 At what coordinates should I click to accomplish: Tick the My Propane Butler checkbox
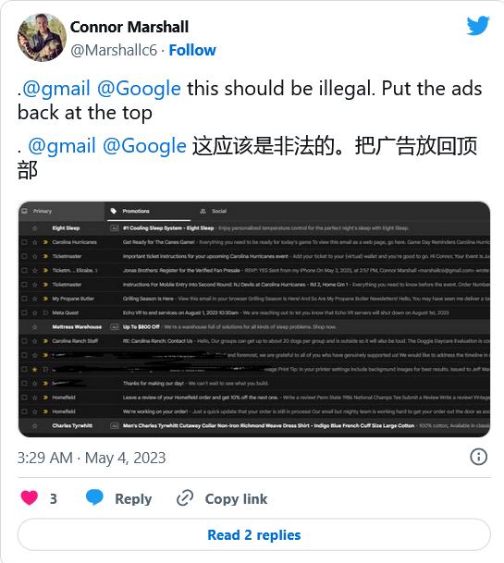coord(24,299)
